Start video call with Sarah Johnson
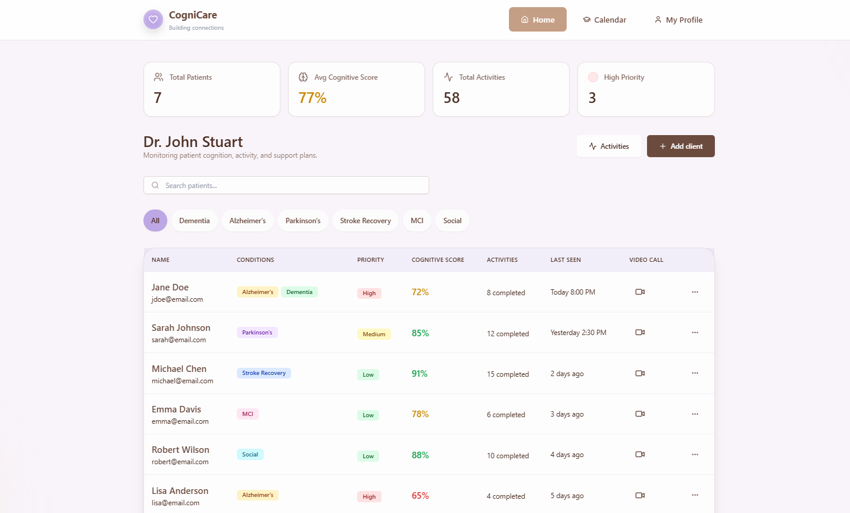The height and width of the screenshot is (513, 850). point(640,333)
